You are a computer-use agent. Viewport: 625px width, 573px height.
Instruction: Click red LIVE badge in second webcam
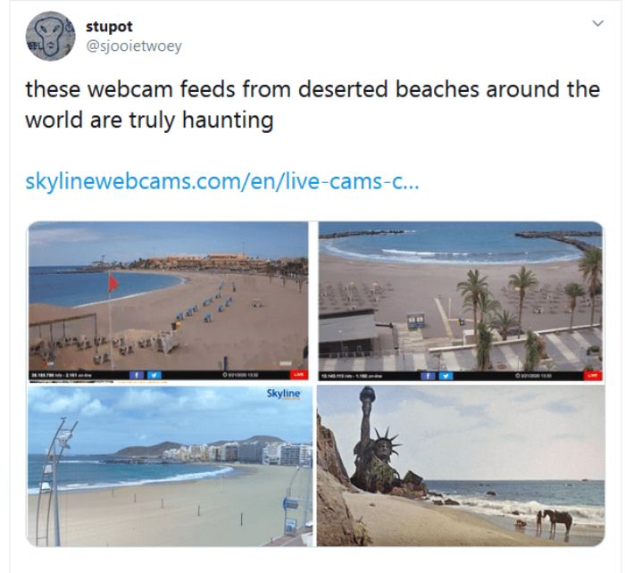(594, 376)
